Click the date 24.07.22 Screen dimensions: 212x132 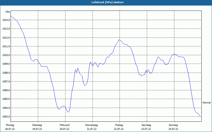coord(173,129)
